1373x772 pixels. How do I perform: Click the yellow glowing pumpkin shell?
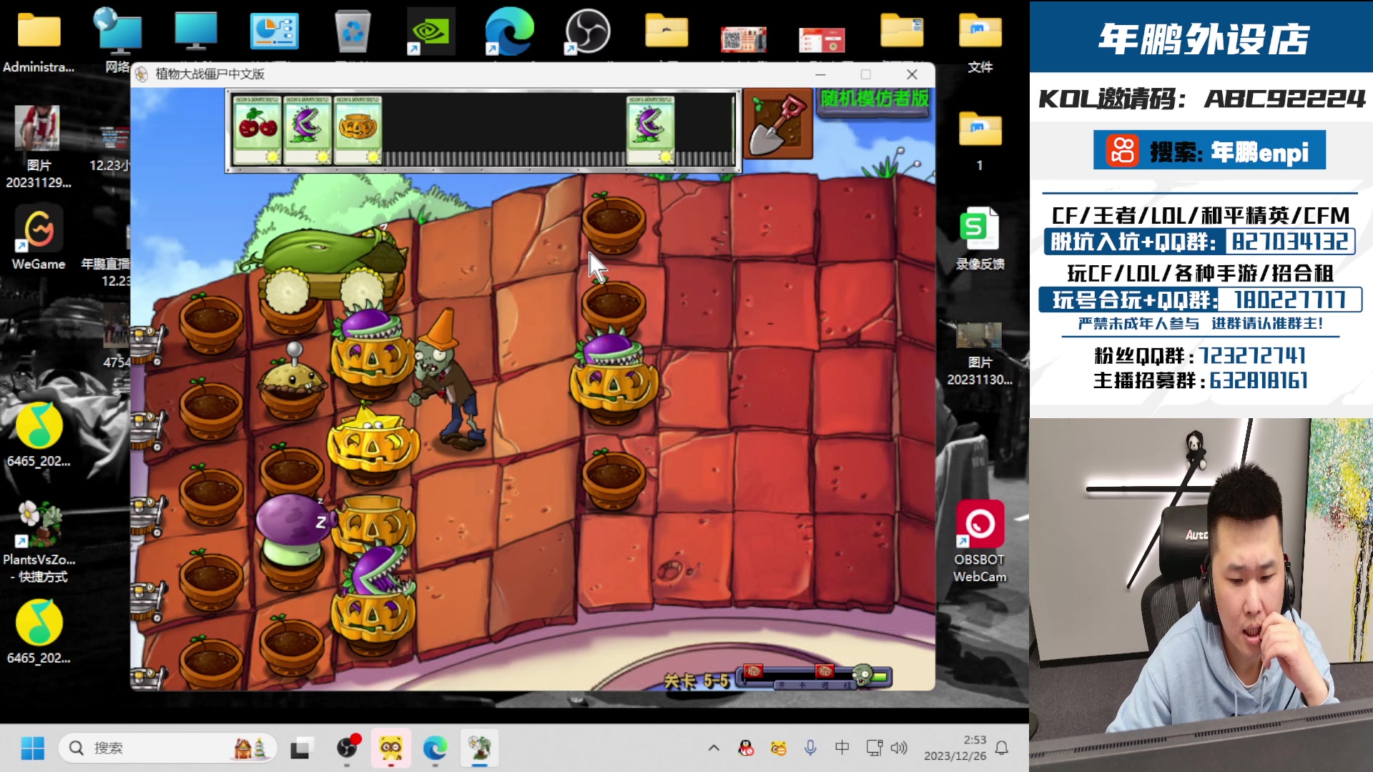coord(372,443)
